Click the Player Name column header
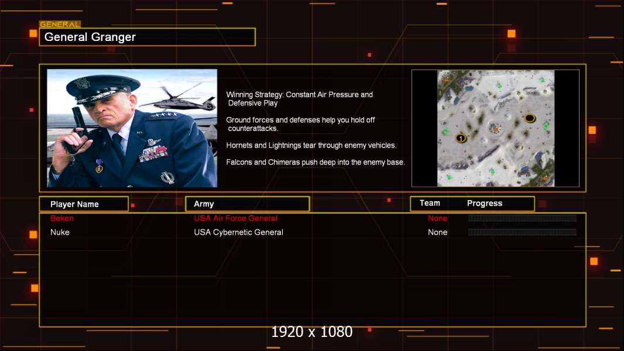The width and height of the screenshot is (624, 351). point(83,204)
